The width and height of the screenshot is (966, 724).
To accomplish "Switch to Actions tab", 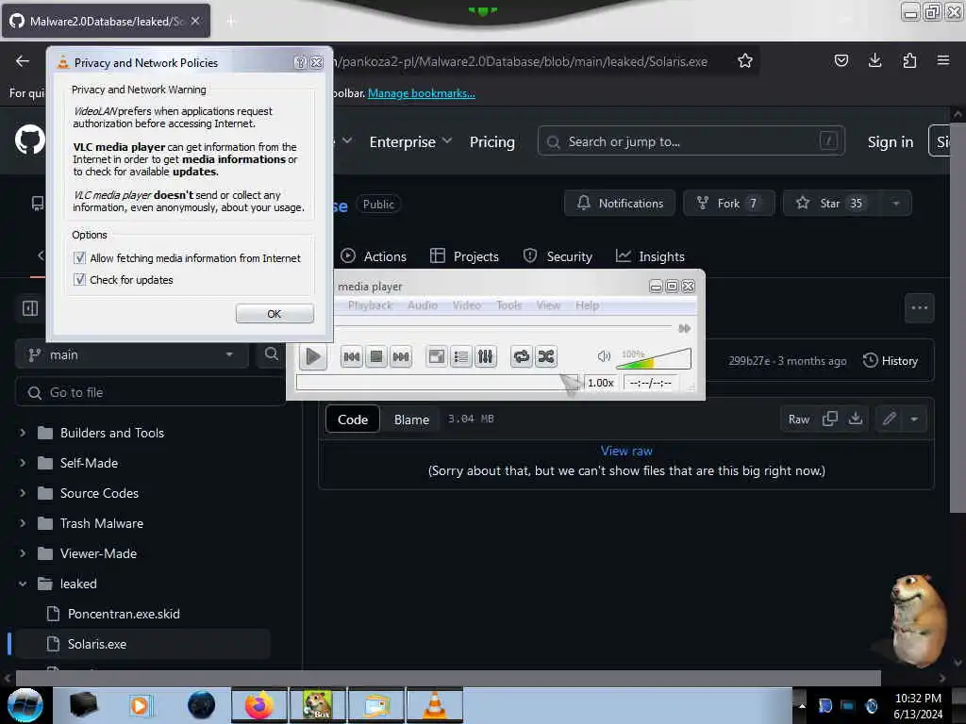I will (374, 256).
